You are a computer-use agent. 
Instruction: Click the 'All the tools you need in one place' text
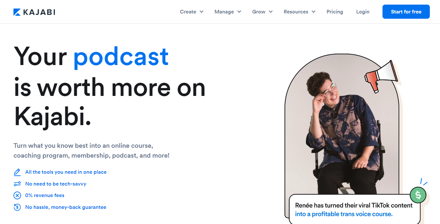tap(66, 172)
